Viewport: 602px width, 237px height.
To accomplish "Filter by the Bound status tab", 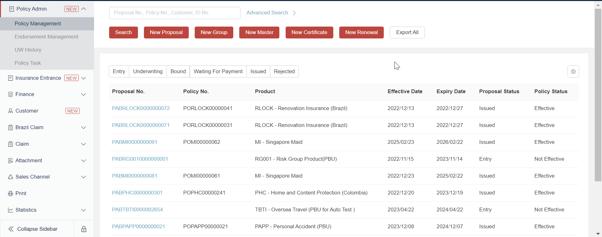I will pos(178,71).
